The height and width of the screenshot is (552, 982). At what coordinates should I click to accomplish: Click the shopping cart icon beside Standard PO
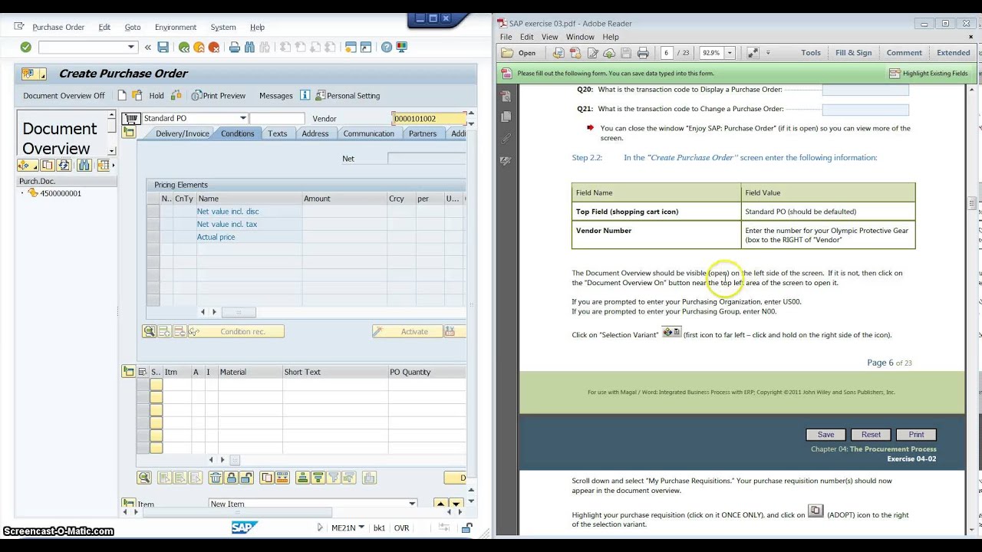point(131,119)
